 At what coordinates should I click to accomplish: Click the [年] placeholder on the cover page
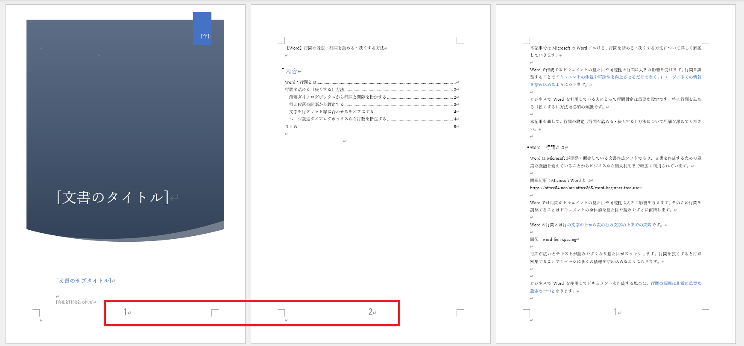click(x=205, y=36)
